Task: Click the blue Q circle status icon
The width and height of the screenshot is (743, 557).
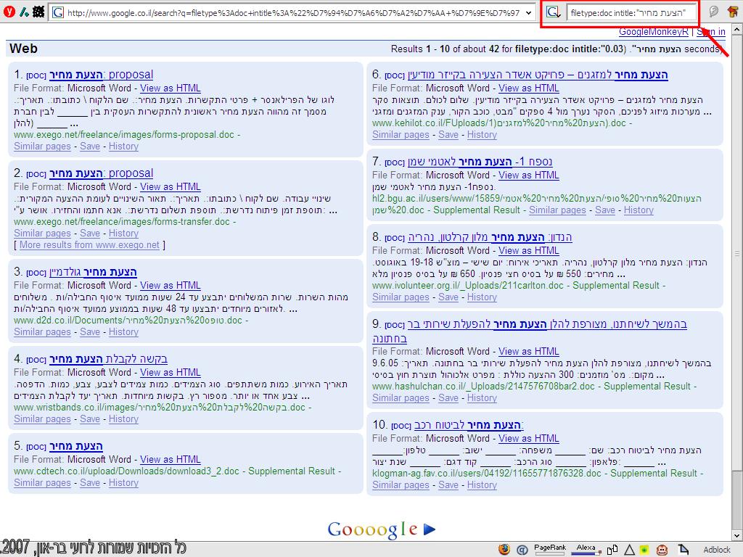Action: point(522,550)
